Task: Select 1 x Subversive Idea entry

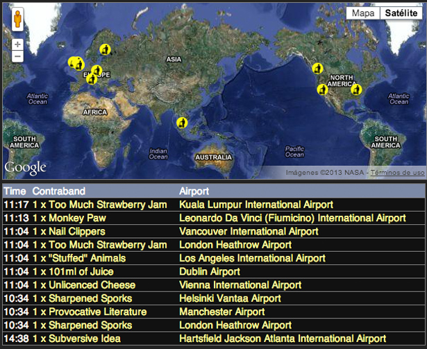Action: tap(76, 339)
